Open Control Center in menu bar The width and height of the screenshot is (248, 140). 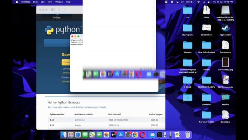pos(209,2)
